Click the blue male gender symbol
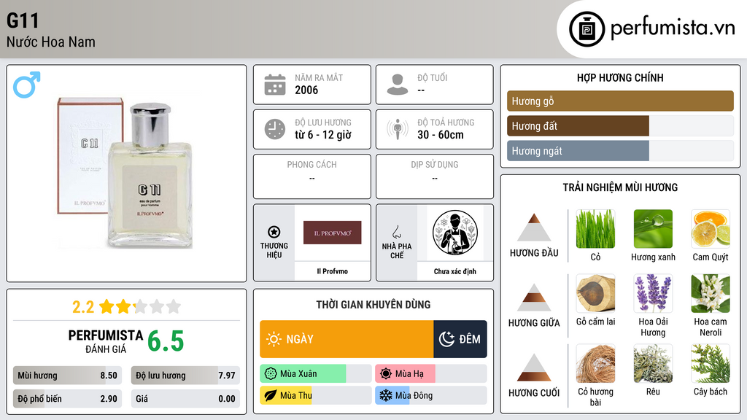 pyautogui.click(x=27, y=85)
